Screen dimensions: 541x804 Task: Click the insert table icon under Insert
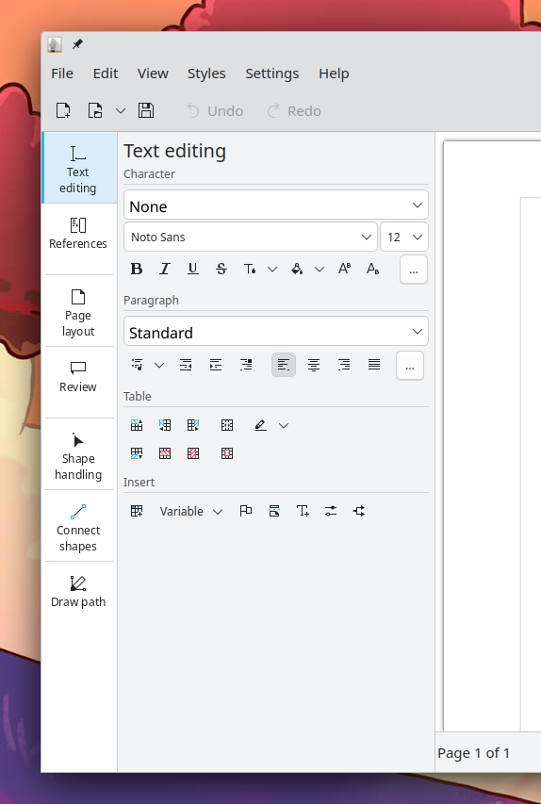pyautogui.click(x=137, y=511)
